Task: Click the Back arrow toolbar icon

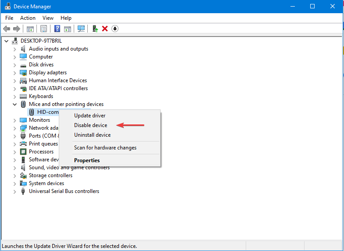Action: point(7,29)
